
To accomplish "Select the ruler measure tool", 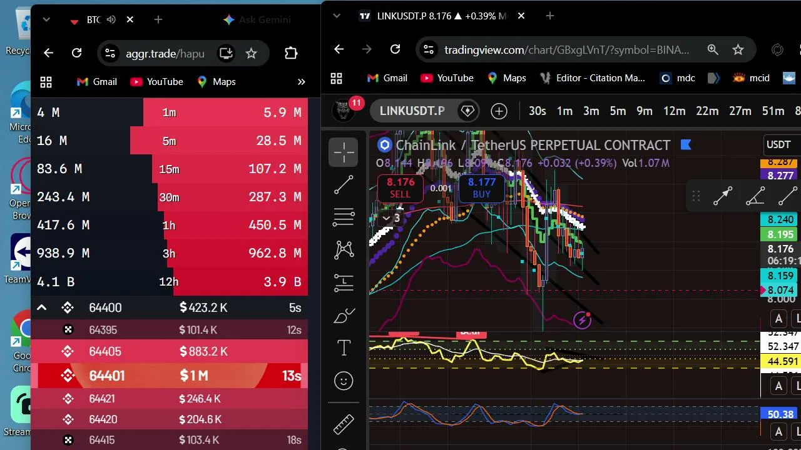I will click(344, 425).
